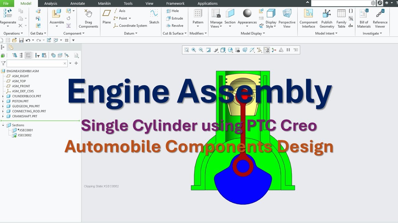Viewport: 398px width, 223px height.
Task: Click the Pattern tool icon
Action: coord(198,14)
